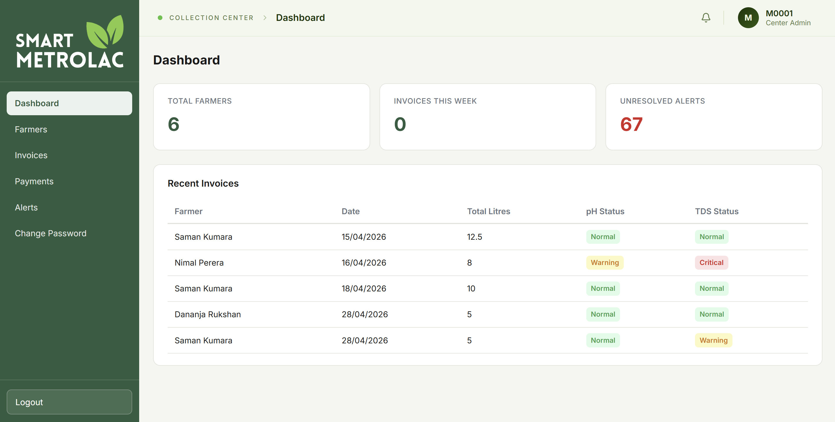Click the breadcrumb chevron arrow

[x=265, y=18]
